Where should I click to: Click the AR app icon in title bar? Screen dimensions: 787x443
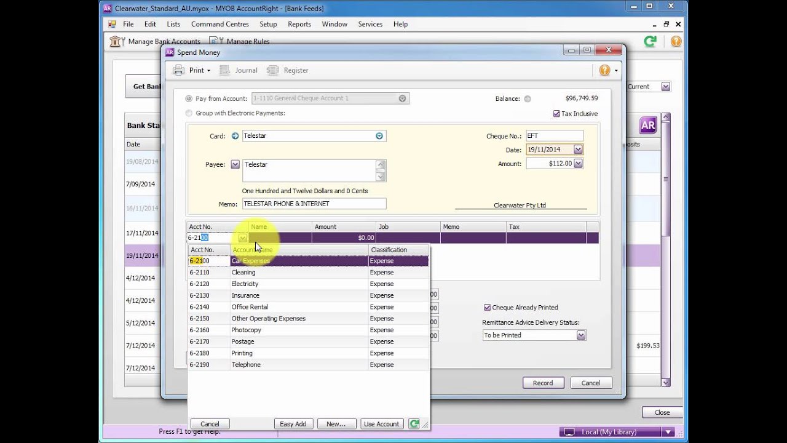(108, 9)
